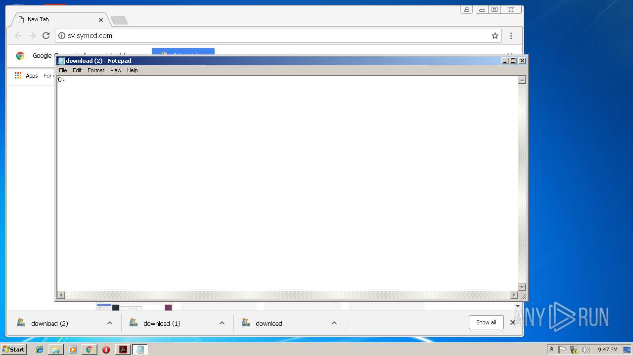The width and height of the screenshot is (633, 356).
Task: Bookmark this page with the star
Action: pos(495,36)
